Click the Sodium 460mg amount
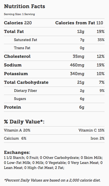 pos(77,65)
